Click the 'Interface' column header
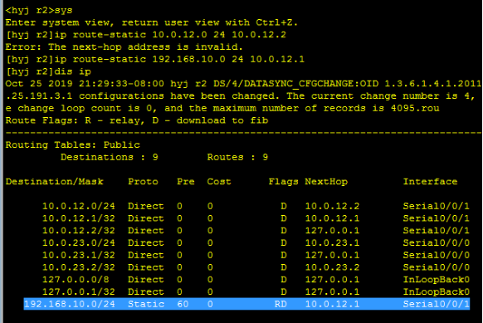Screen dimensions: 483x323 (x=431, y=182)
